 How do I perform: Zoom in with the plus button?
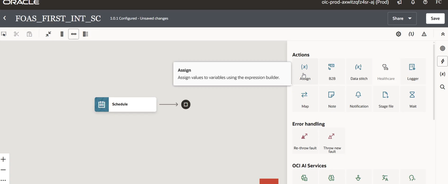3,159
